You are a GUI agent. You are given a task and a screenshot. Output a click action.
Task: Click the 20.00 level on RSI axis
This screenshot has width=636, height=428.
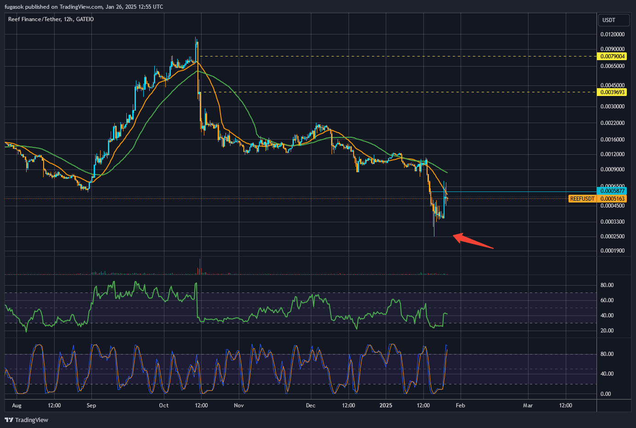pos(607,331)
